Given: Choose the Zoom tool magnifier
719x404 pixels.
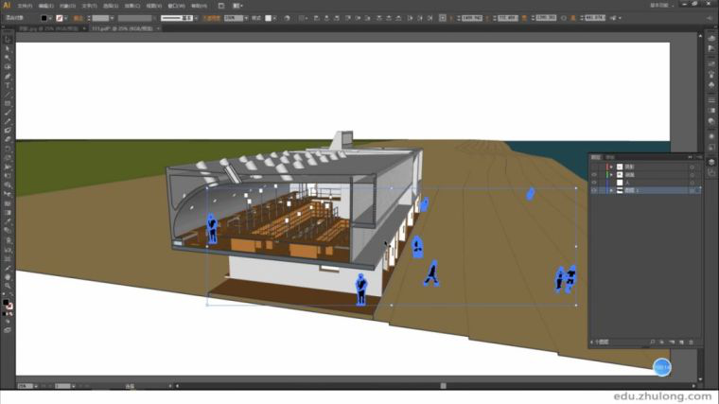Looking at the screenshot, I should [8, 285].
